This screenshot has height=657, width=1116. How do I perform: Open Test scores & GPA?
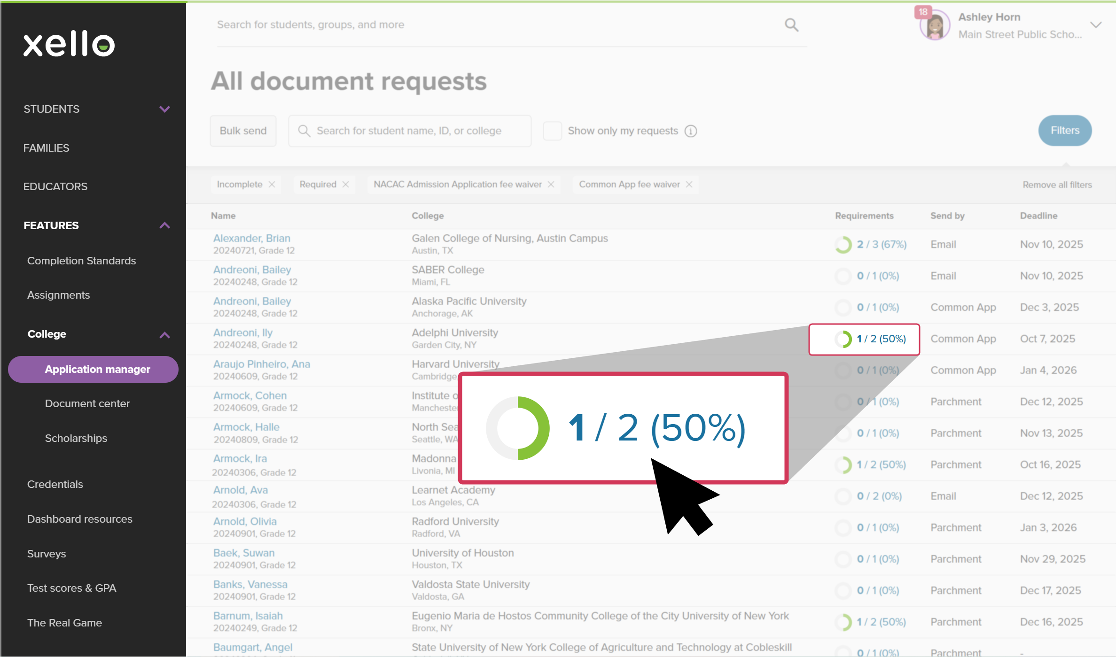[71, 588]
